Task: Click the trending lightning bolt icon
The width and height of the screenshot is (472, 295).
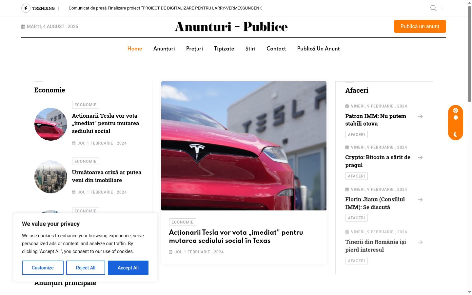Action: 26,8
